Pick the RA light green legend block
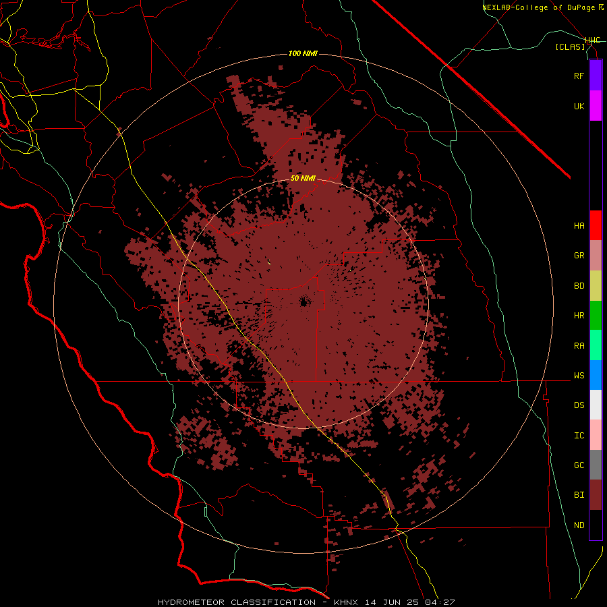The width and height of the screenshot is (607, 607). (596, 345)
